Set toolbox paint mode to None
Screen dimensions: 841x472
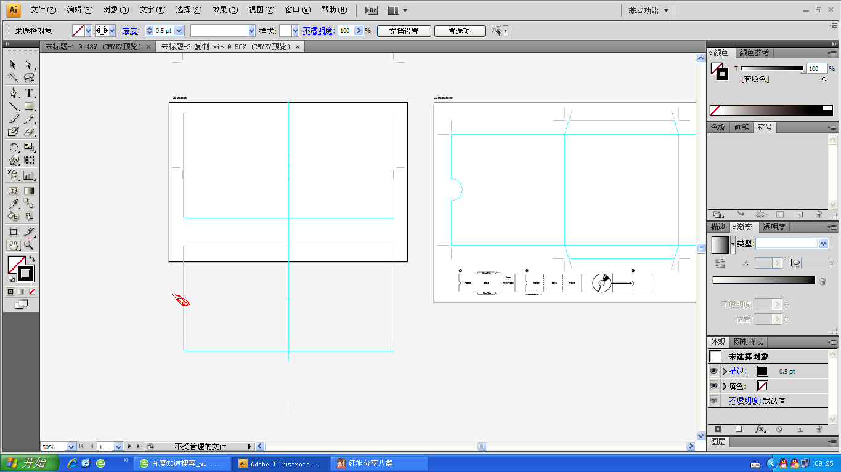click(31, 291)
